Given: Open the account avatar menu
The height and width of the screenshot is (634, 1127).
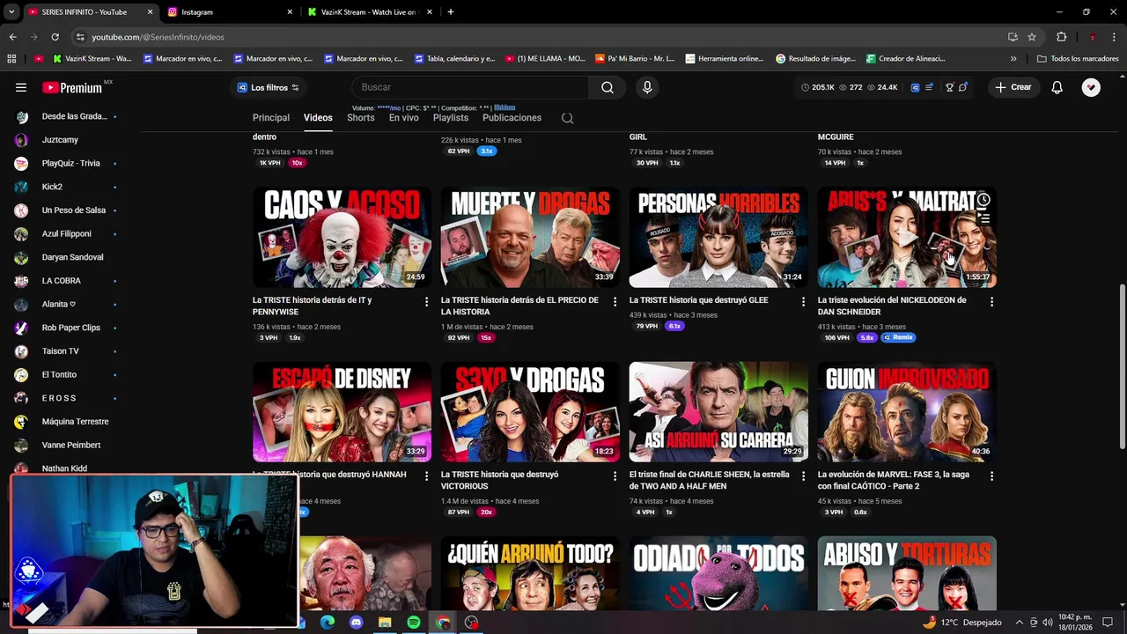Looking at the screenshot, I should pyautogui.click(x=1091, y=87).
